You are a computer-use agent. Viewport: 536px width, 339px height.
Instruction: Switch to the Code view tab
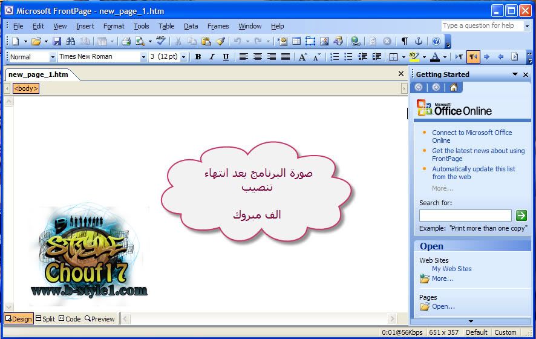pos(70,319)
